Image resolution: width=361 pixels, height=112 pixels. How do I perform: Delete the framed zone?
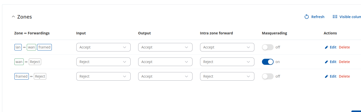click(x=344, y=76)
